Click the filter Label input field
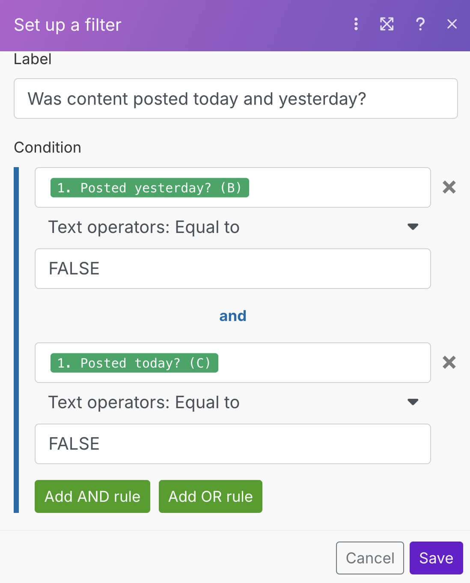This screenshot has height=583, width=470. pos(235,99)
